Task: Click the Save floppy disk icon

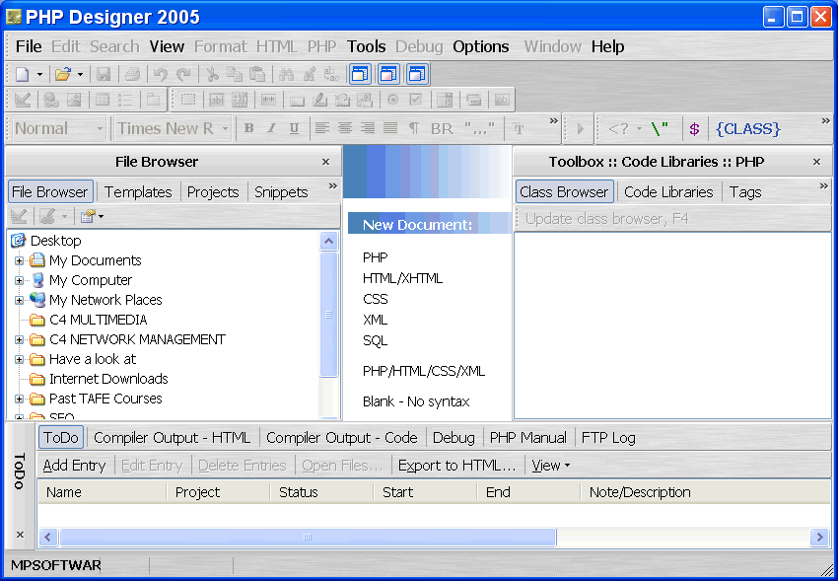Action: tap(104, 74)
